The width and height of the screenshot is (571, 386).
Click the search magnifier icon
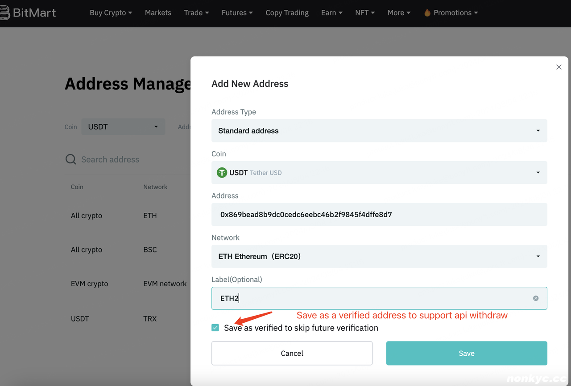71,159
